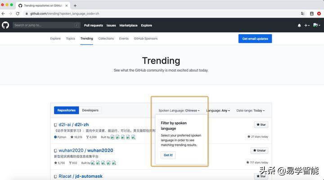Select the Trending tab
324x180 pixels.
pyautogui.click(x=86, y=38)
